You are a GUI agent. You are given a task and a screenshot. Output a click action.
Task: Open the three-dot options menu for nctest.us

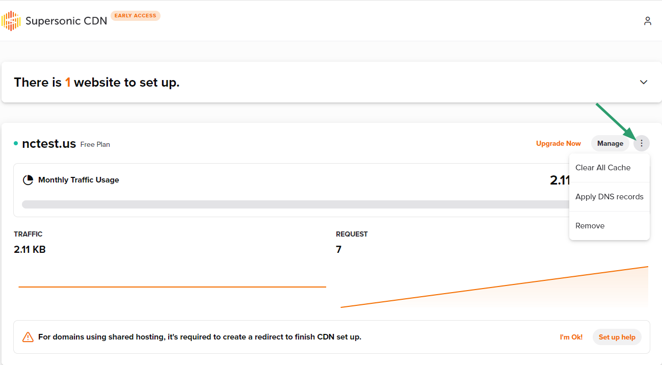click(641, 144)
